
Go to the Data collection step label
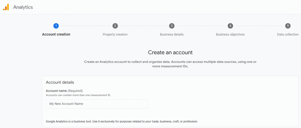click(288, 34)
